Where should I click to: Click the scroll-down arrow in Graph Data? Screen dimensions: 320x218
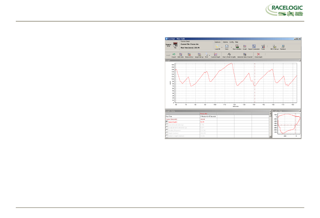(x=270, y=137)
